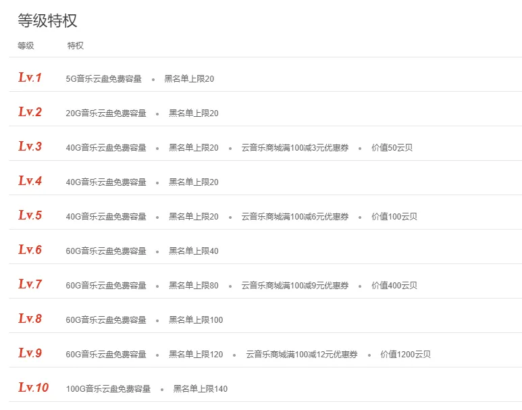Screen dimensions: 522x410
Task: Click the 价值1200云贝 text
Action: click(405, 355)
